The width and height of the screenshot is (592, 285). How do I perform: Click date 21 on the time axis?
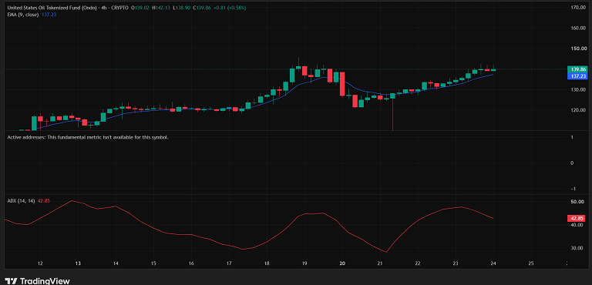click(x=380, y=263)
